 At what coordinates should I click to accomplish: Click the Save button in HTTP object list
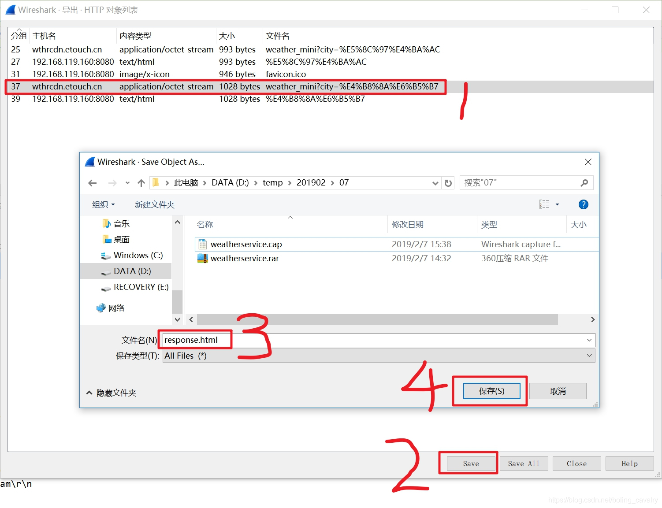pyautogui.click(x=471, y=464)
